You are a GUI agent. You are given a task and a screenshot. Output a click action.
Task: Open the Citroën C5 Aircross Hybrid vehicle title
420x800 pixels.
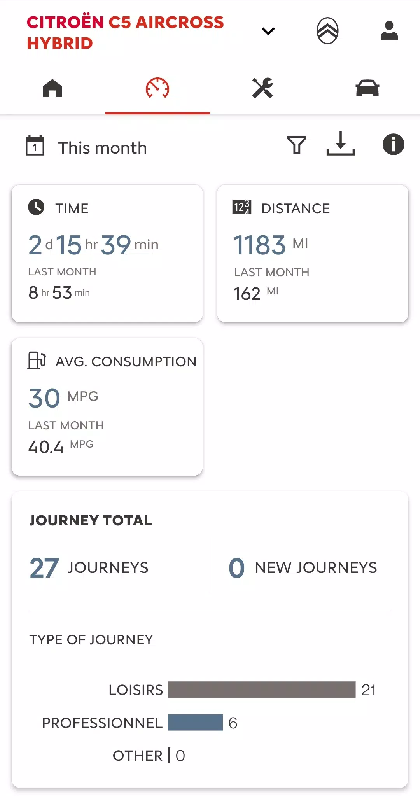(125, 33)
